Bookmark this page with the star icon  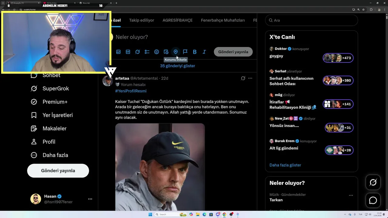[363, 10]
